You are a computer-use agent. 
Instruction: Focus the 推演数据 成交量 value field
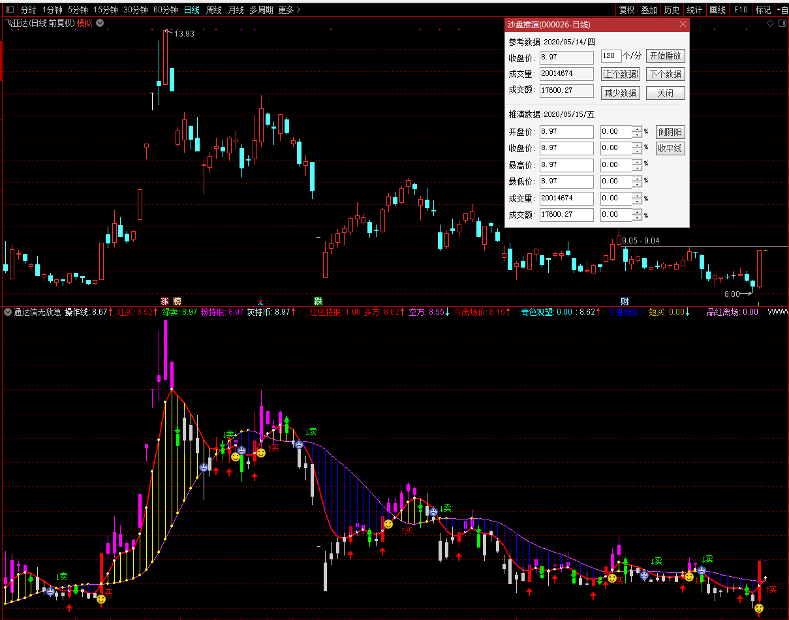coord(566,198)
